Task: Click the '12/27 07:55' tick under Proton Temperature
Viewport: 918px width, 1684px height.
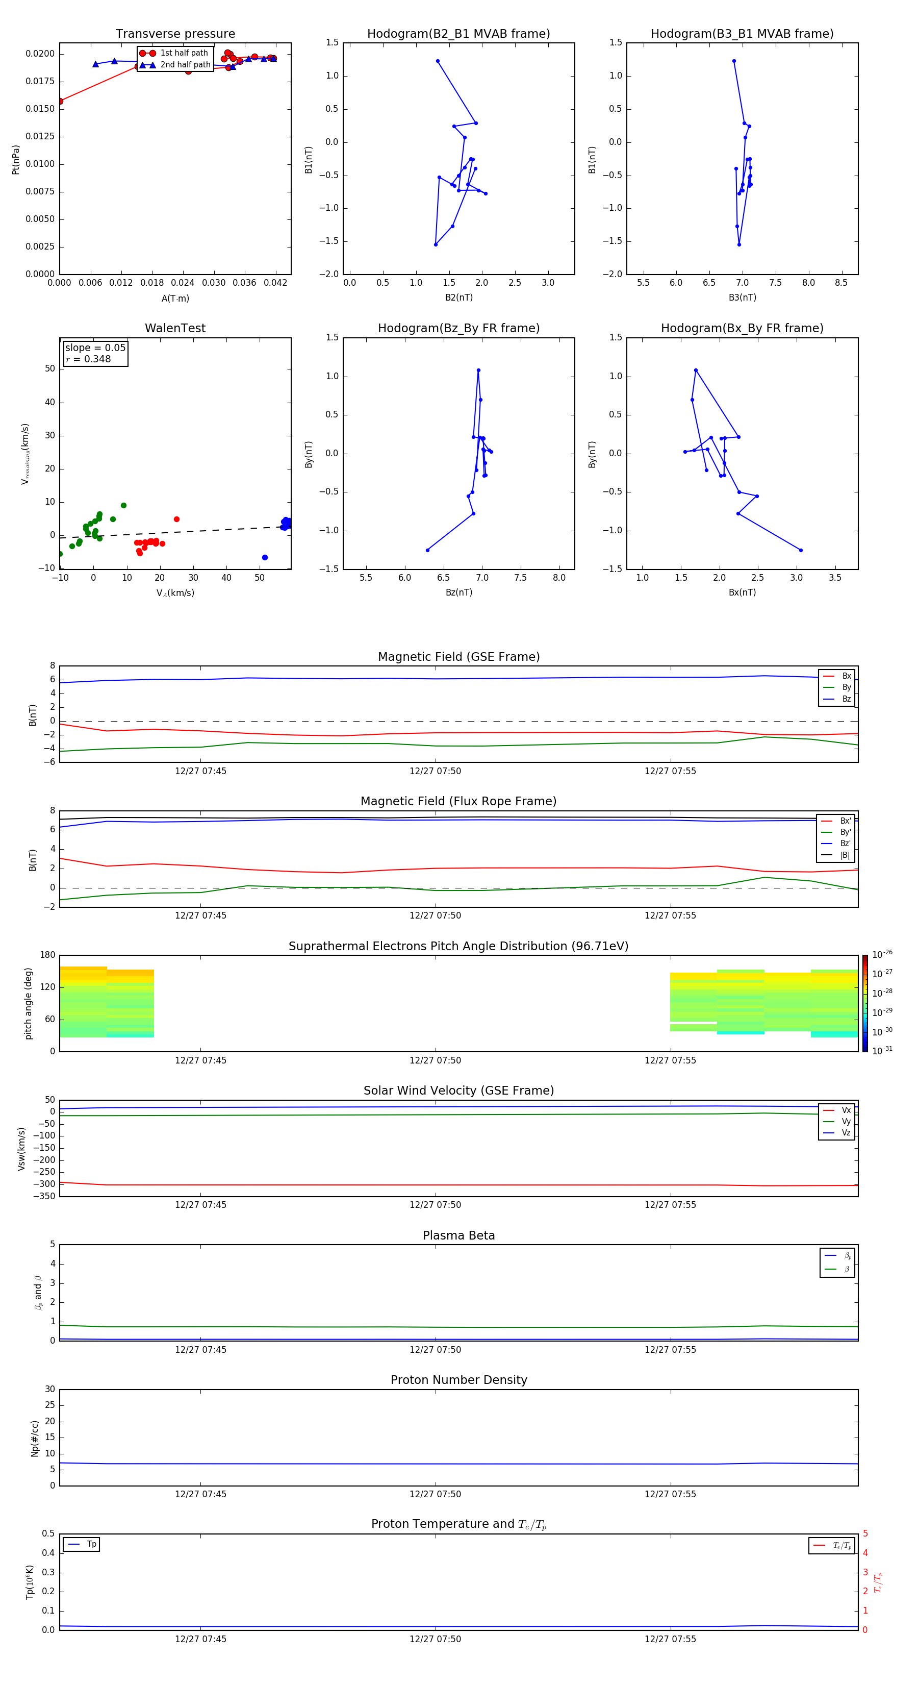Action: click(x=670, y=1639)
